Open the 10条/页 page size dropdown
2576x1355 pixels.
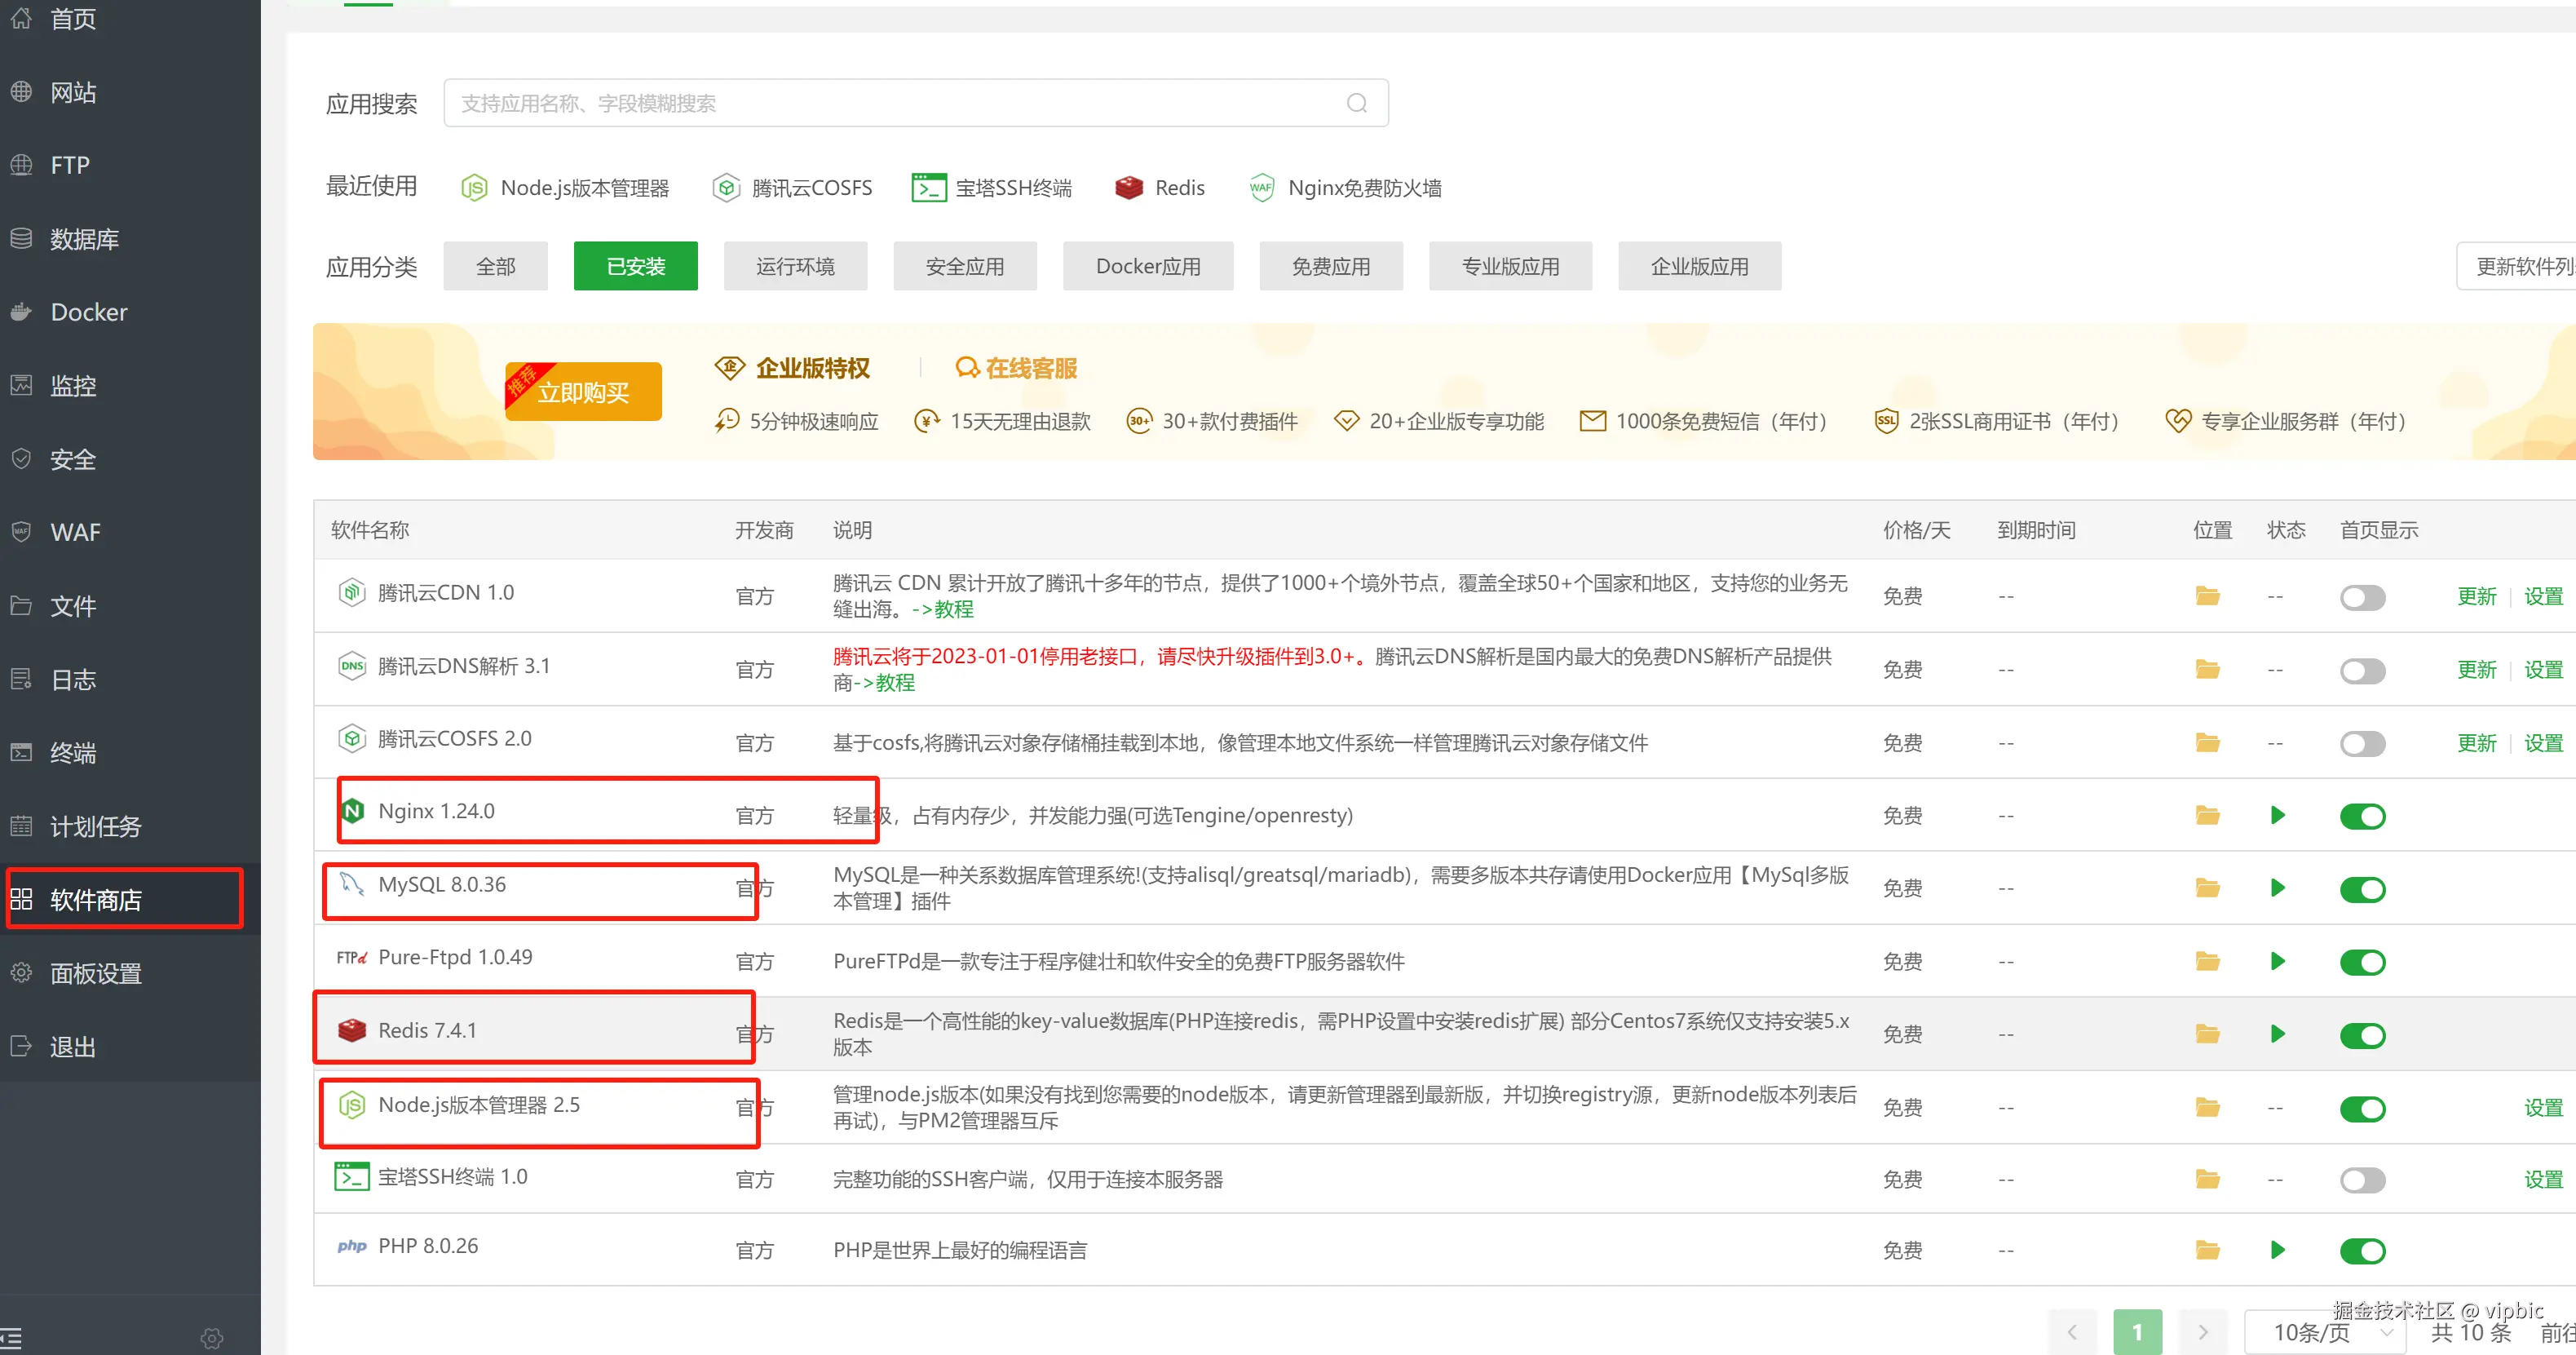2326,1332
